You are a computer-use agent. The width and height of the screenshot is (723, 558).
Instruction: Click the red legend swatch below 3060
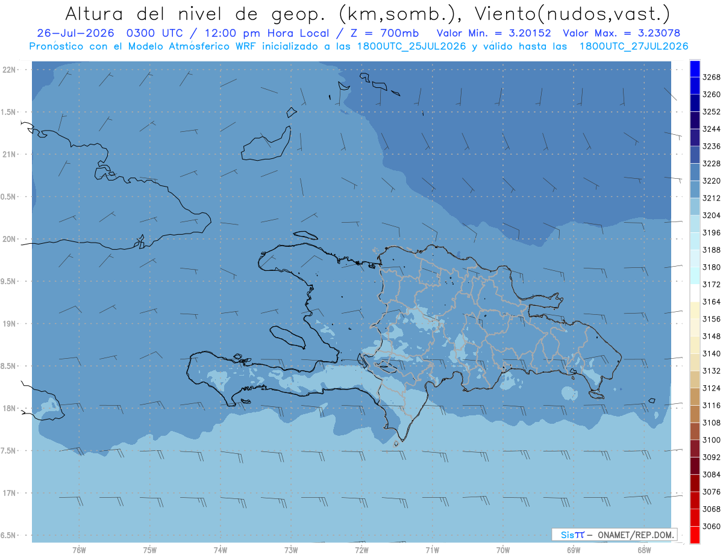[694, 535]
